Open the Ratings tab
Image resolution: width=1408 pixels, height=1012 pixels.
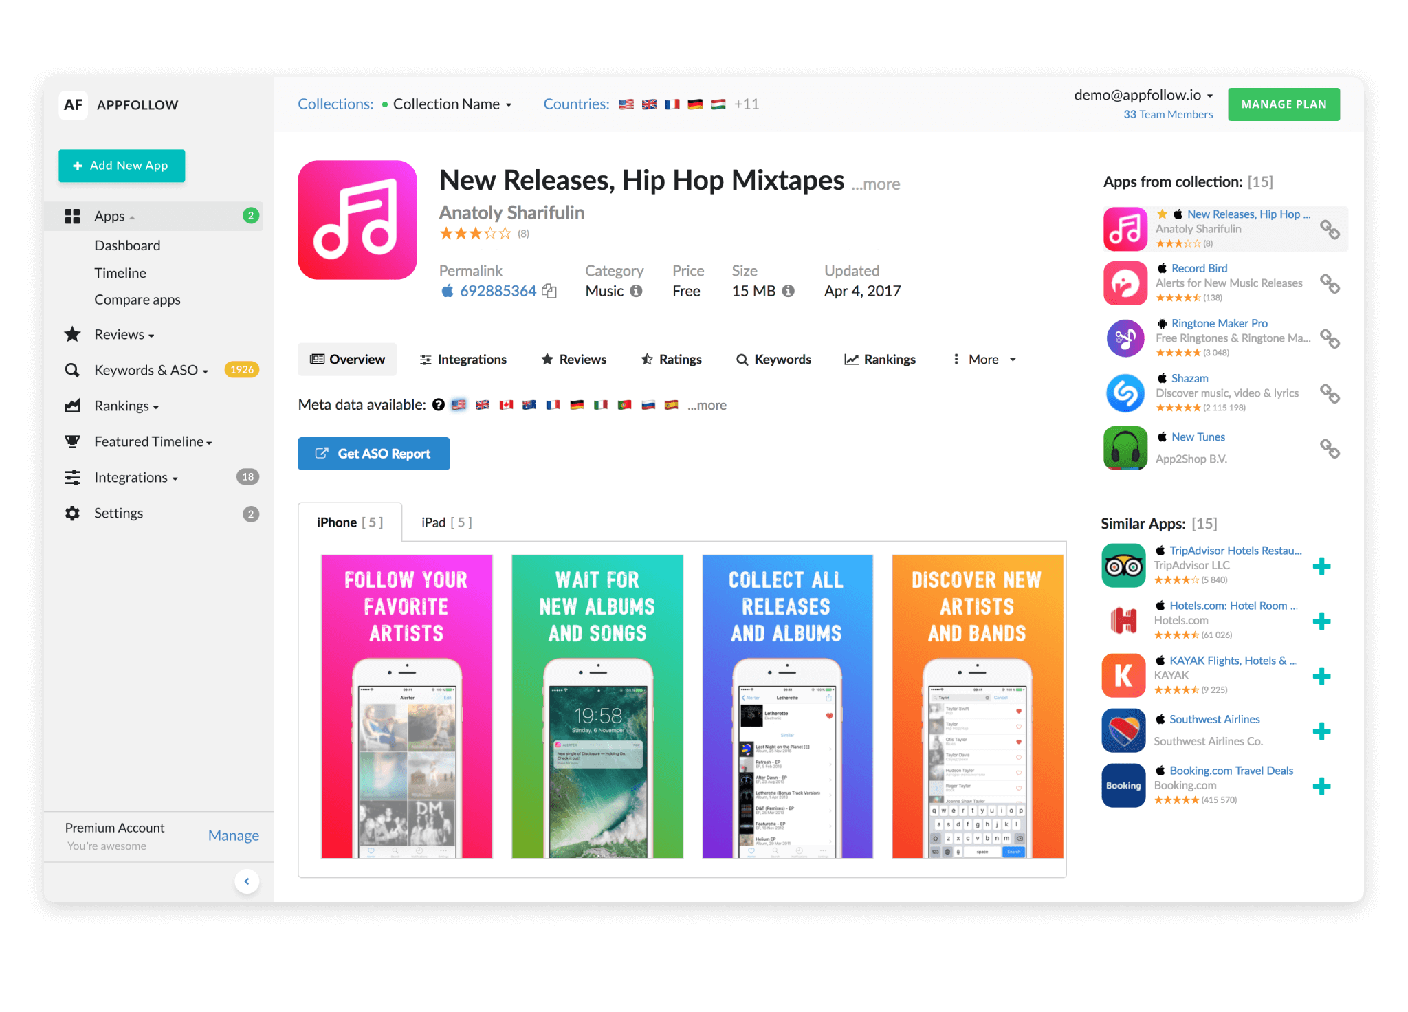672,360
